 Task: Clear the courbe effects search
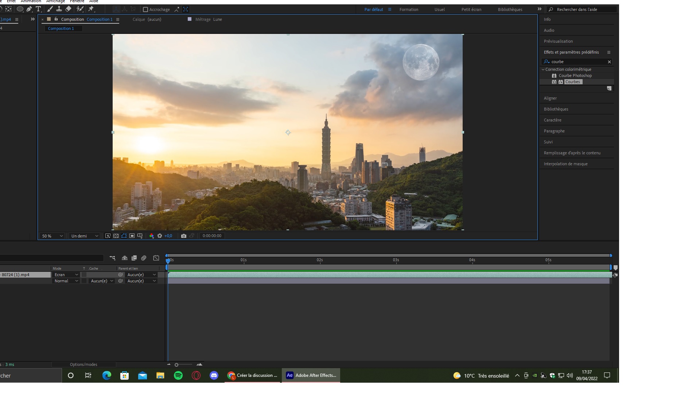[x=609, y=62]
